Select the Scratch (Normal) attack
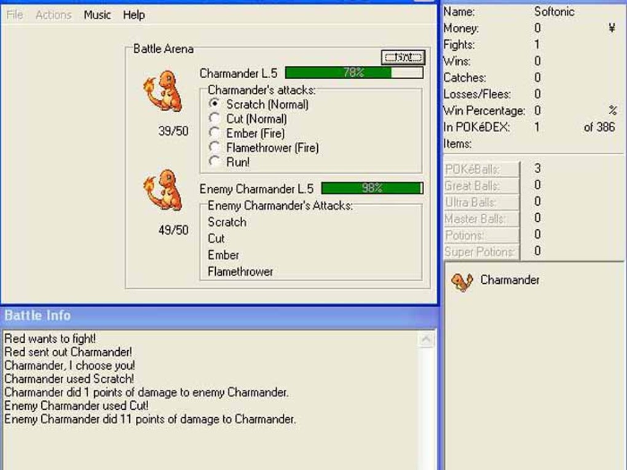 point(259,104)
